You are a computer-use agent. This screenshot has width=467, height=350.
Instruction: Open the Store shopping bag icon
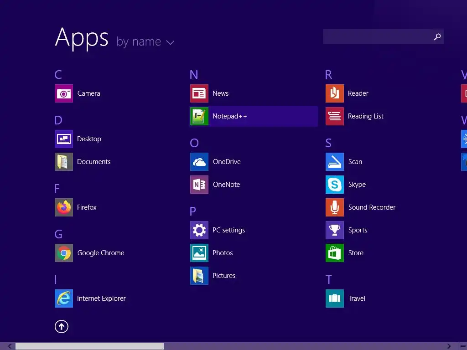click(335, 253)
